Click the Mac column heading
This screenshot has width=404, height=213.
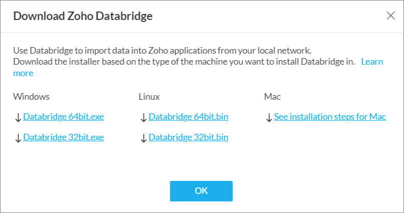click(272, 96)
